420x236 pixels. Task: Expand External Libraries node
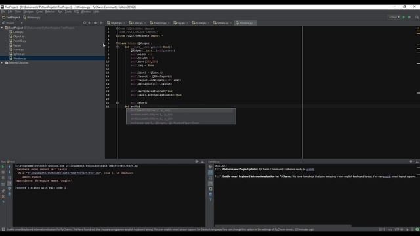point(2,63)
